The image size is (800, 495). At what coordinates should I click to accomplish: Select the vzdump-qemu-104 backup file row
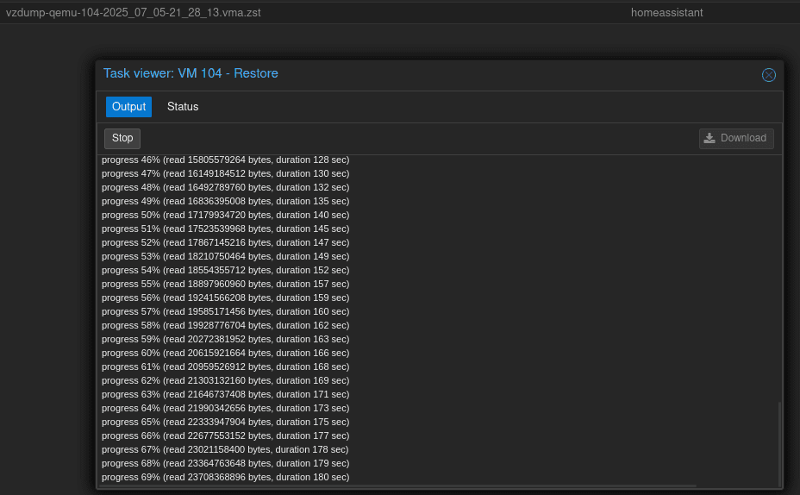coord(134,13)
